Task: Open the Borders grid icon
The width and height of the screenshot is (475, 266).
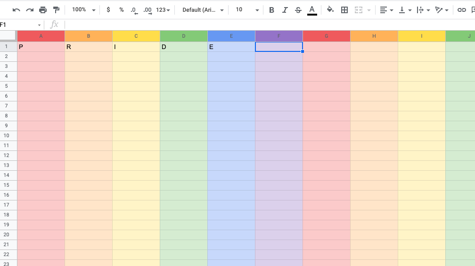Action: tap(344, 10)
